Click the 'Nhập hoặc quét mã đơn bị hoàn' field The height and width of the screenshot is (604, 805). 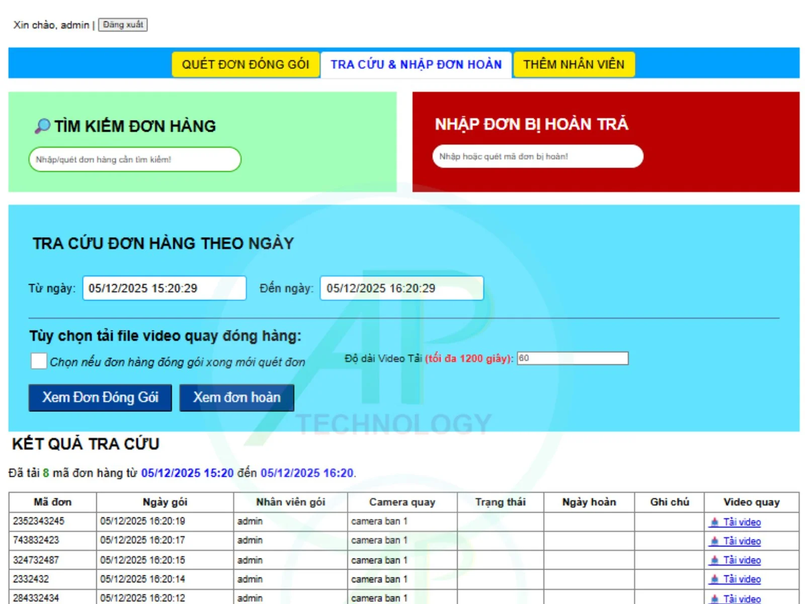tap(537, 156)
